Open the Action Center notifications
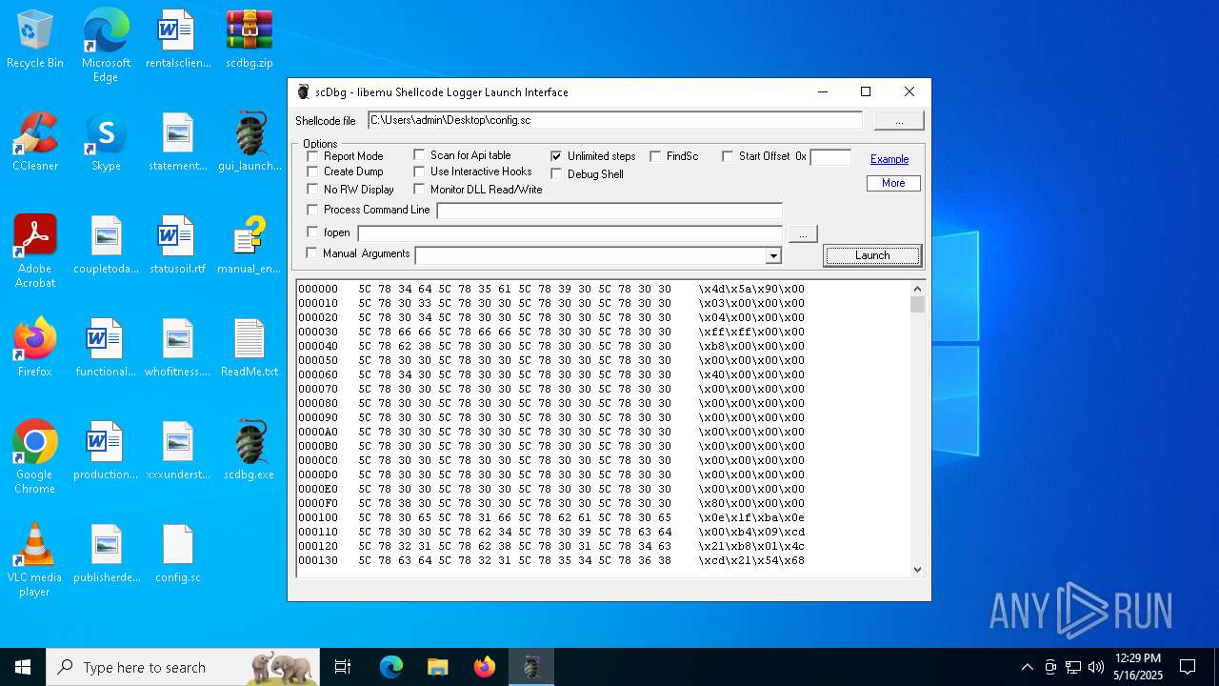 click(x=1188, y=667)
